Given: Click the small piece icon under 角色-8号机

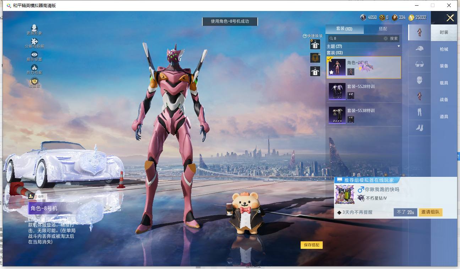Looking at the screenshot, I should pyautogui.click(x=351, y=72).
